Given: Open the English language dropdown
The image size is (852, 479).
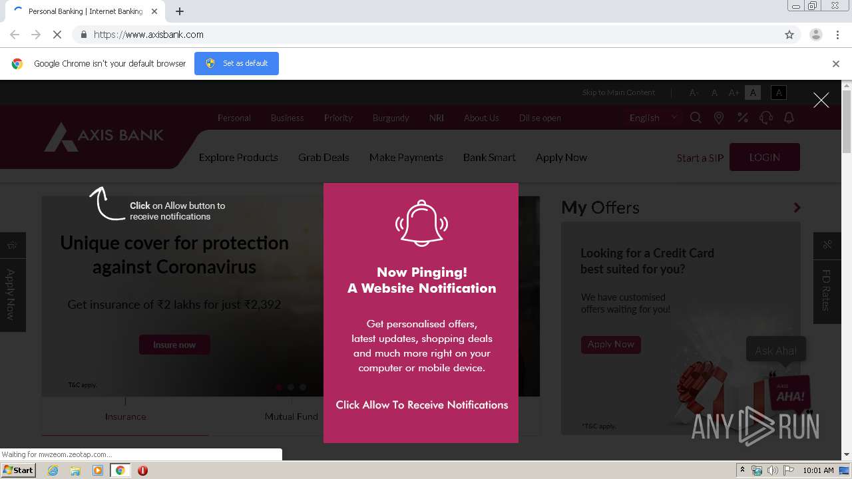Looking at the screenshot, I should 654,118.
